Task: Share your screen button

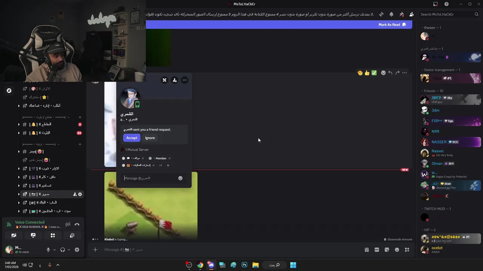Action: point(33,235)
